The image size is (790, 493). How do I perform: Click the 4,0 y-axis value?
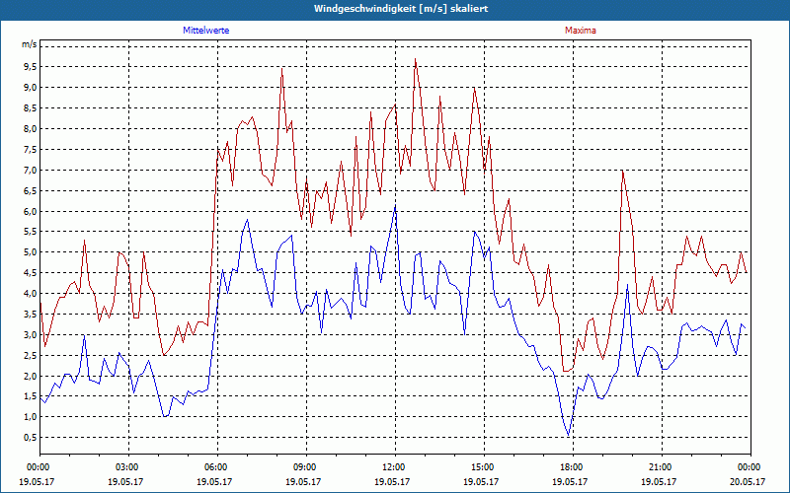pyautogui.click(x=31, y=294)
